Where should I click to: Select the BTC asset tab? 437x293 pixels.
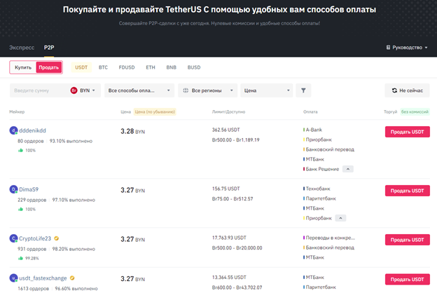click(x=103, y=67)
